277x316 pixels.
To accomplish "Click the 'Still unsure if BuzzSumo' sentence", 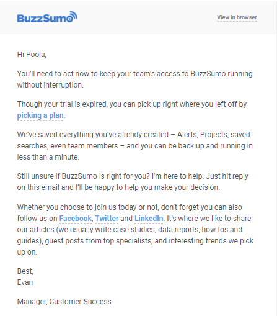I will (x=133, y=176).
